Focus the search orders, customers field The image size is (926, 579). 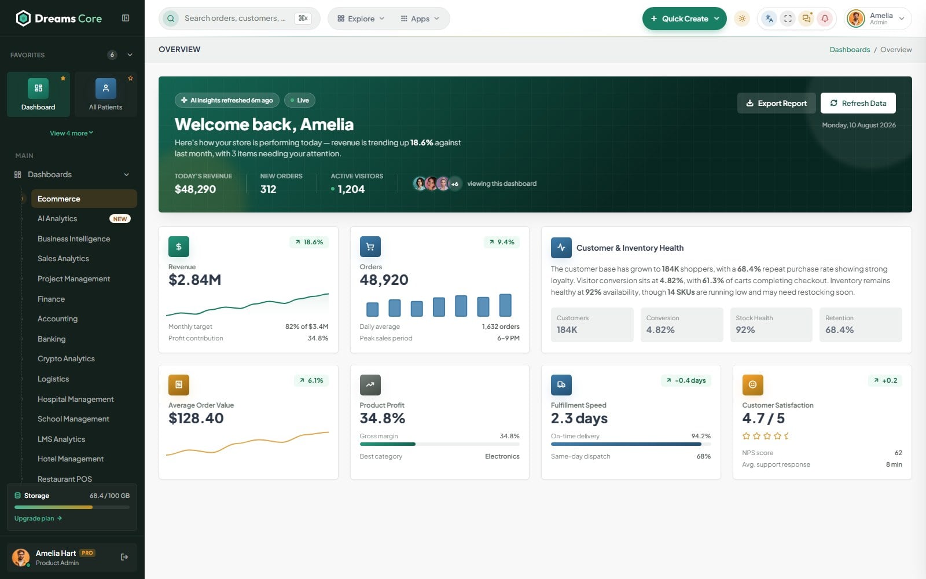point(240,19)
